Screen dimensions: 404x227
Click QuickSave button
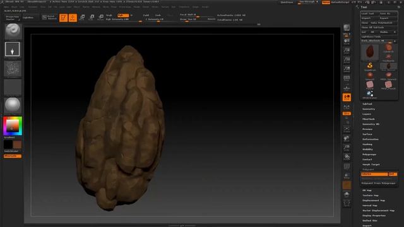coord(287,2)
